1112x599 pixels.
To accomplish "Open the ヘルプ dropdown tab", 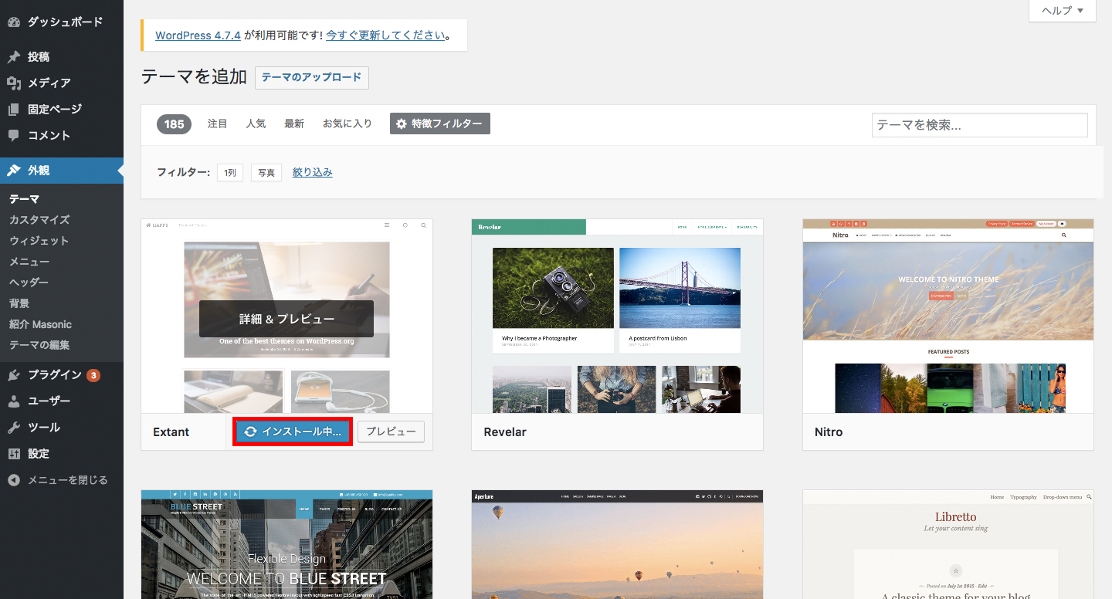I will (x=1063, y=11).
